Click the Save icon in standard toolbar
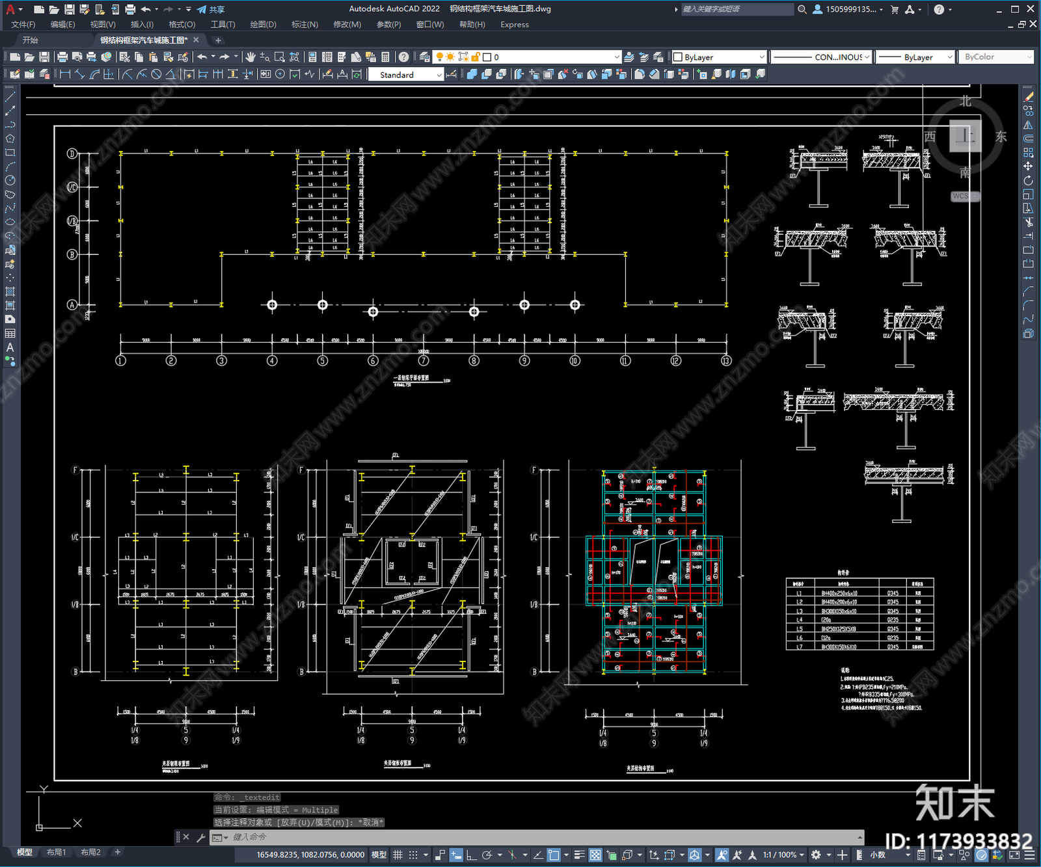This screenshot has height=867, width=1041. coord(44,57)
